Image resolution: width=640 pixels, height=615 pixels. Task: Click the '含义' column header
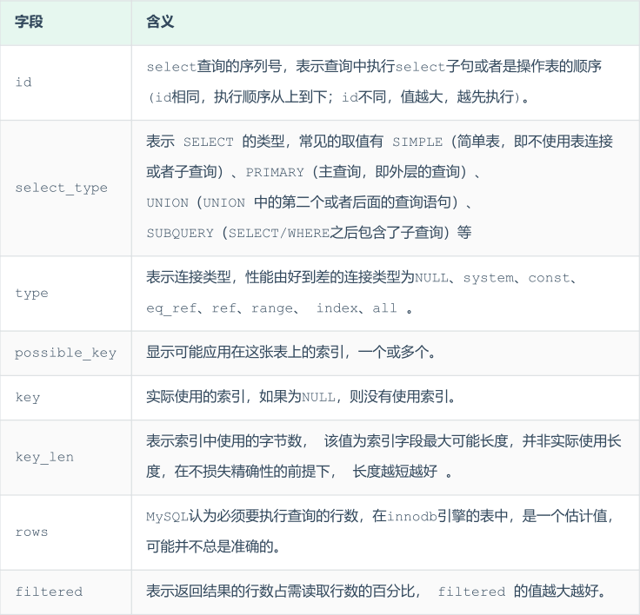click(x=386, y=23)
